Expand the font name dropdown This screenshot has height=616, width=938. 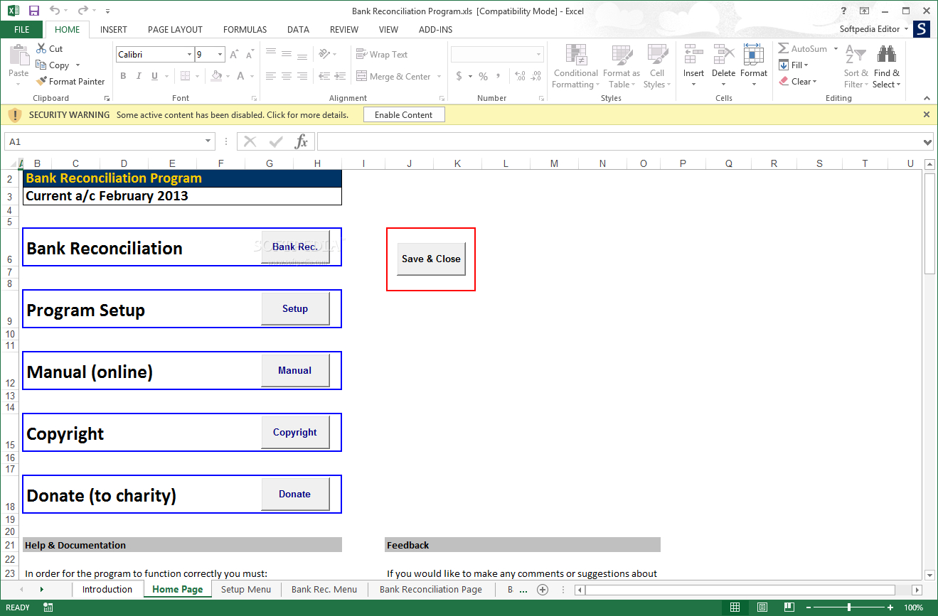click(189, 54)
